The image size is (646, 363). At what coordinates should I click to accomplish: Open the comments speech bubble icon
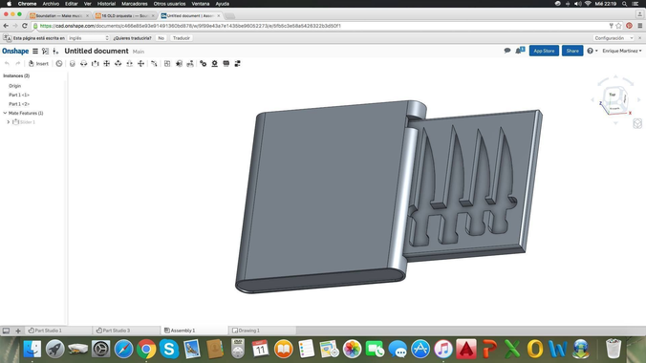(x=507, y=51)
